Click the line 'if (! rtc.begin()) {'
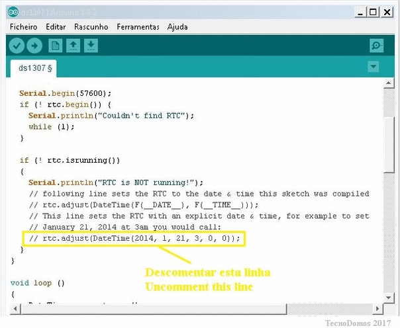 [66, 104]
